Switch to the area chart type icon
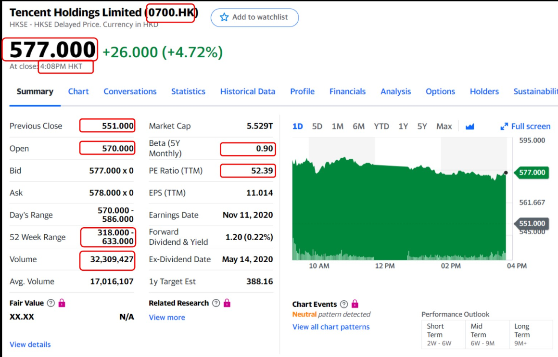The height and width of the screenshot is (357, 558). (x=470, y=127)
